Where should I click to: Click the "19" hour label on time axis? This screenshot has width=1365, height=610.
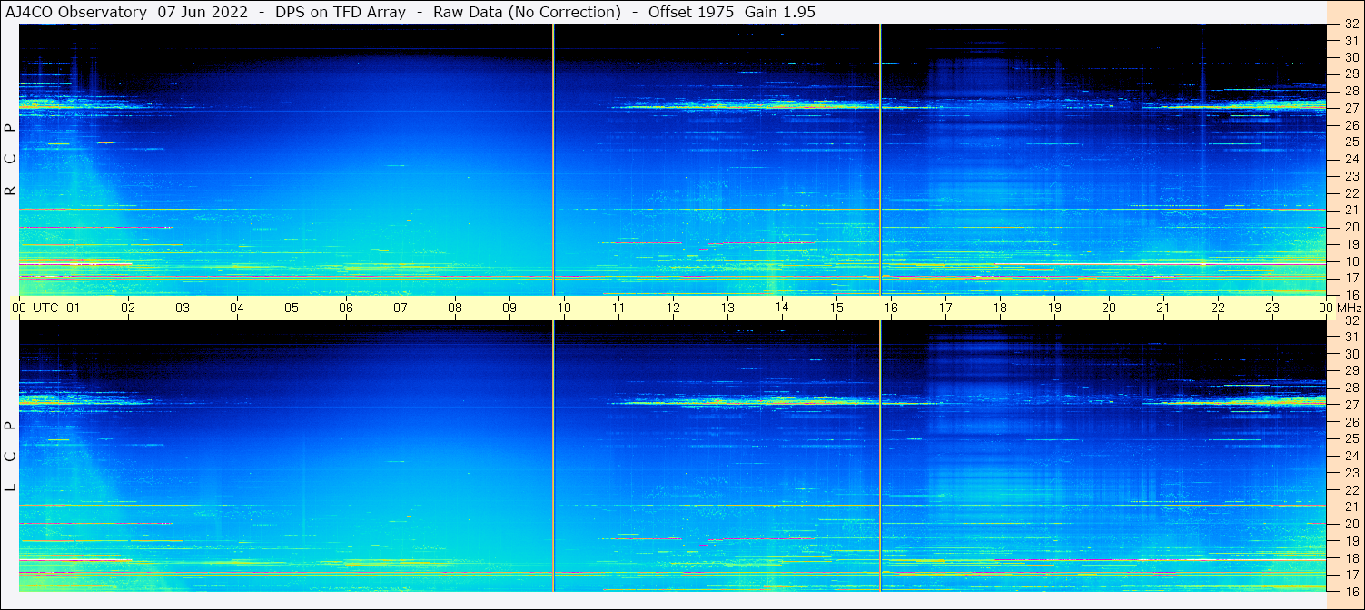pos(1054,308)
